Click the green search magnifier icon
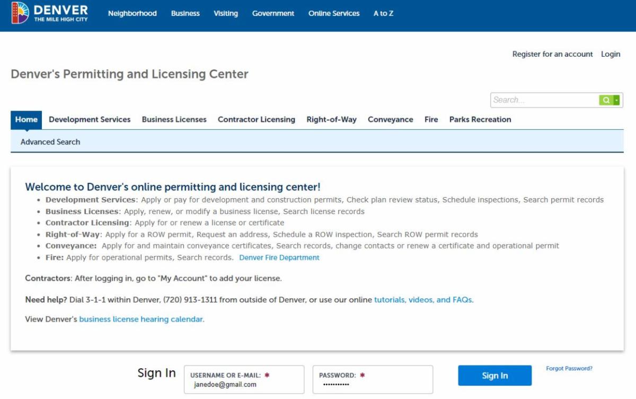Screen dimensions: 636x399 click(606, 100)
